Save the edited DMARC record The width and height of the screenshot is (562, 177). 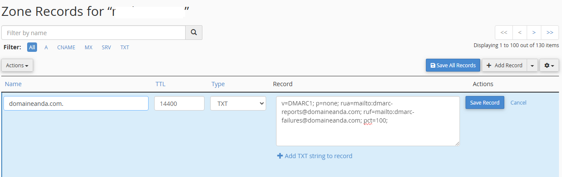pyautogui.click(x=484, y=103)
